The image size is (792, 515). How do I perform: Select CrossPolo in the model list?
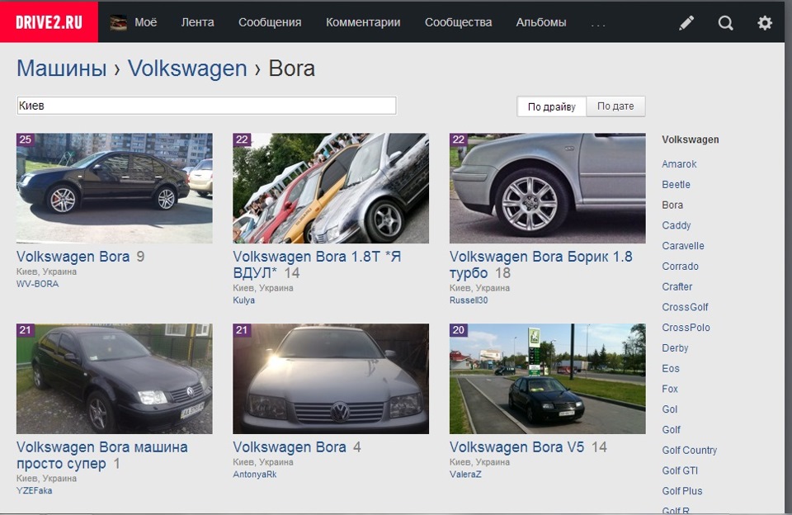(x=686, y=328)
